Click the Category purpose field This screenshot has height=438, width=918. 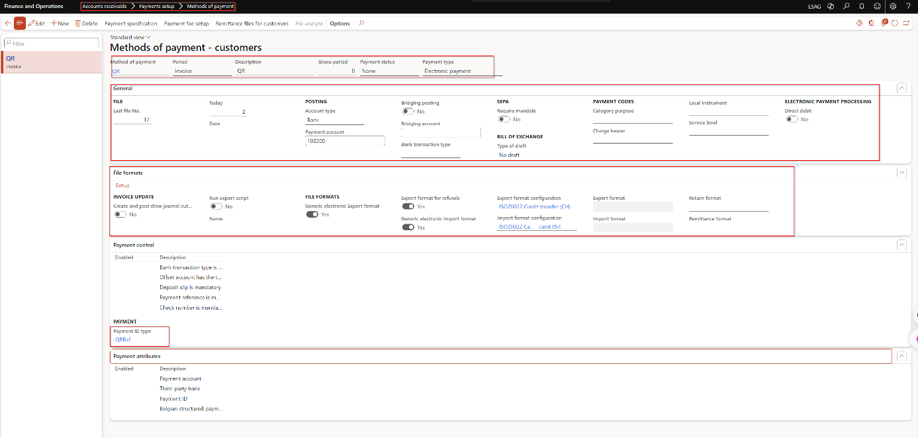(x=633, y=120)
